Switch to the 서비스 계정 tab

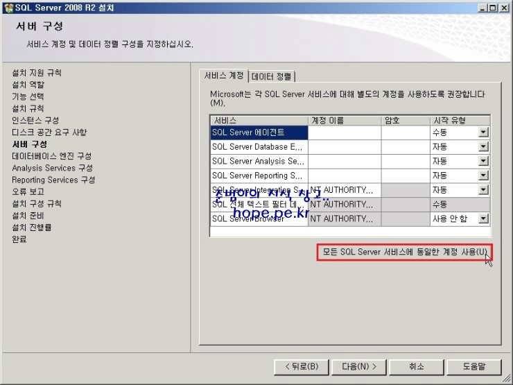tap(224, 76)
